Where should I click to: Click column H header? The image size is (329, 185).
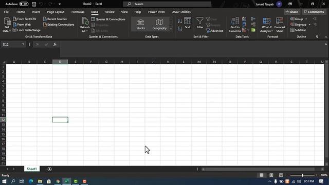122,62
